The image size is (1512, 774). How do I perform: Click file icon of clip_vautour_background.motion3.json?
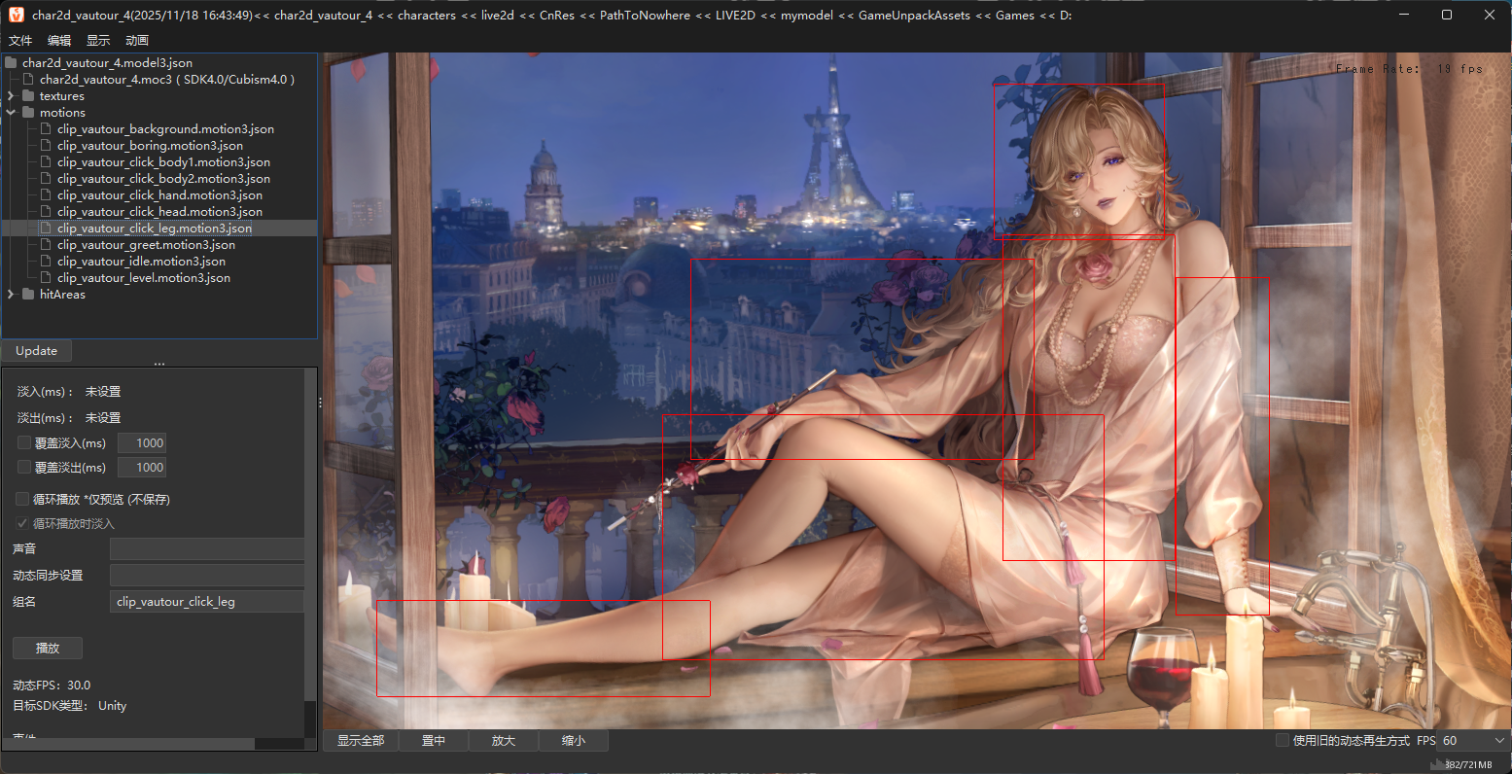(x=46, y=129)
